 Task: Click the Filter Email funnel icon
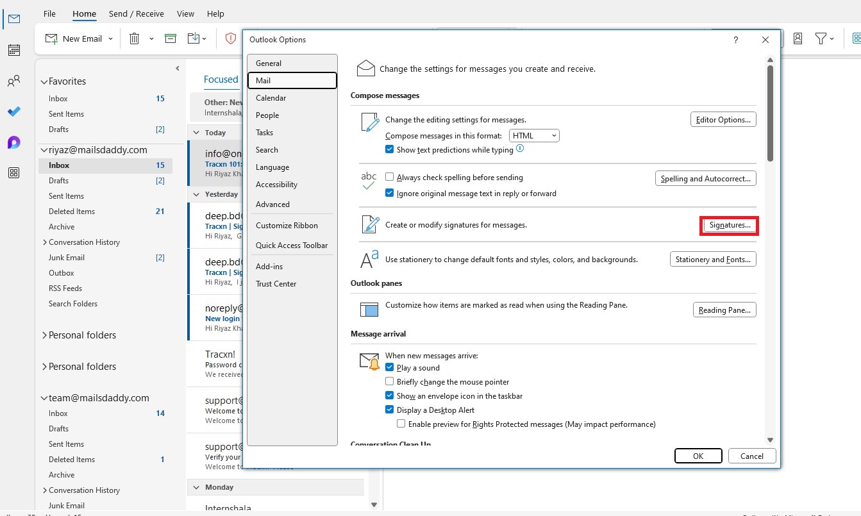pos(821,38)
